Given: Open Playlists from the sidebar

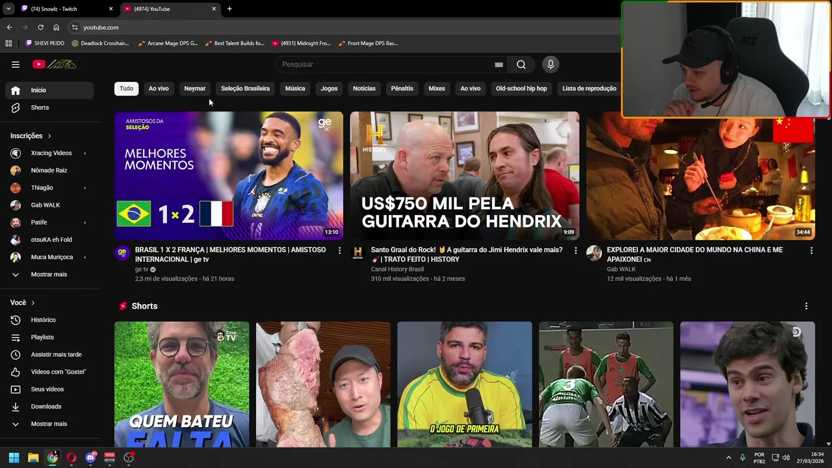Looking at the screenshot, I should (49, 337).
